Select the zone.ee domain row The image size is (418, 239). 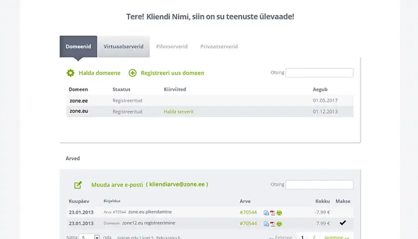point(210,101)
